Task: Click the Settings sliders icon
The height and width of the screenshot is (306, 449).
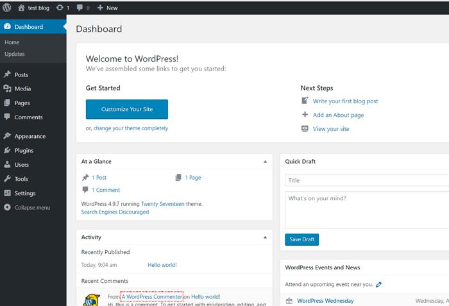Action: click(7, 193)
